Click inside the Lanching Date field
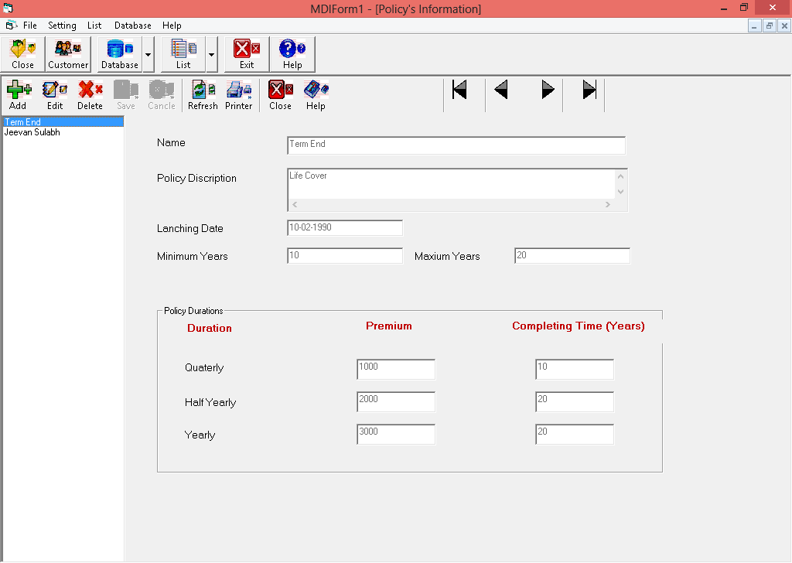Image resolution: width=792 pixels, height=563 pixels. point(344,227)
